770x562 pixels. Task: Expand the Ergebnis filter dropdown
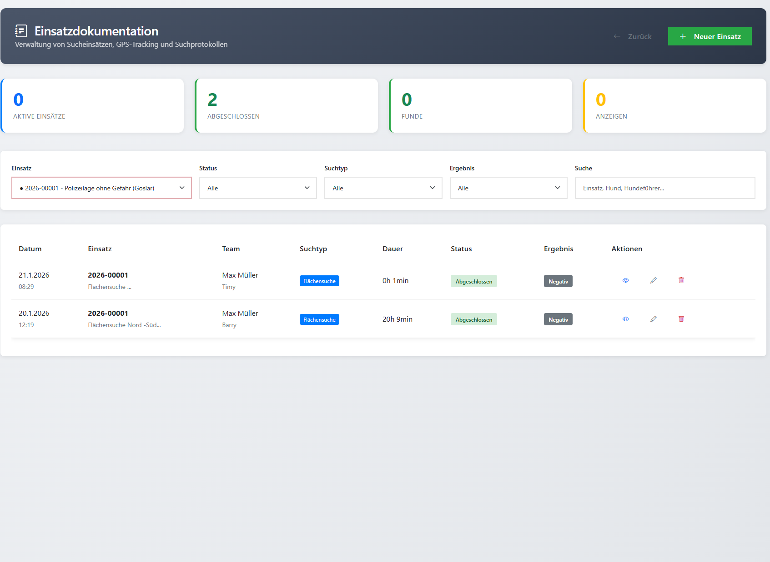point(508,188)
